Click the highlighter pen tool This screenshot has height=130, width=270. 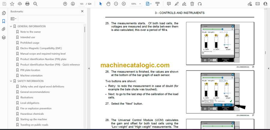click(x=176, y=4)
